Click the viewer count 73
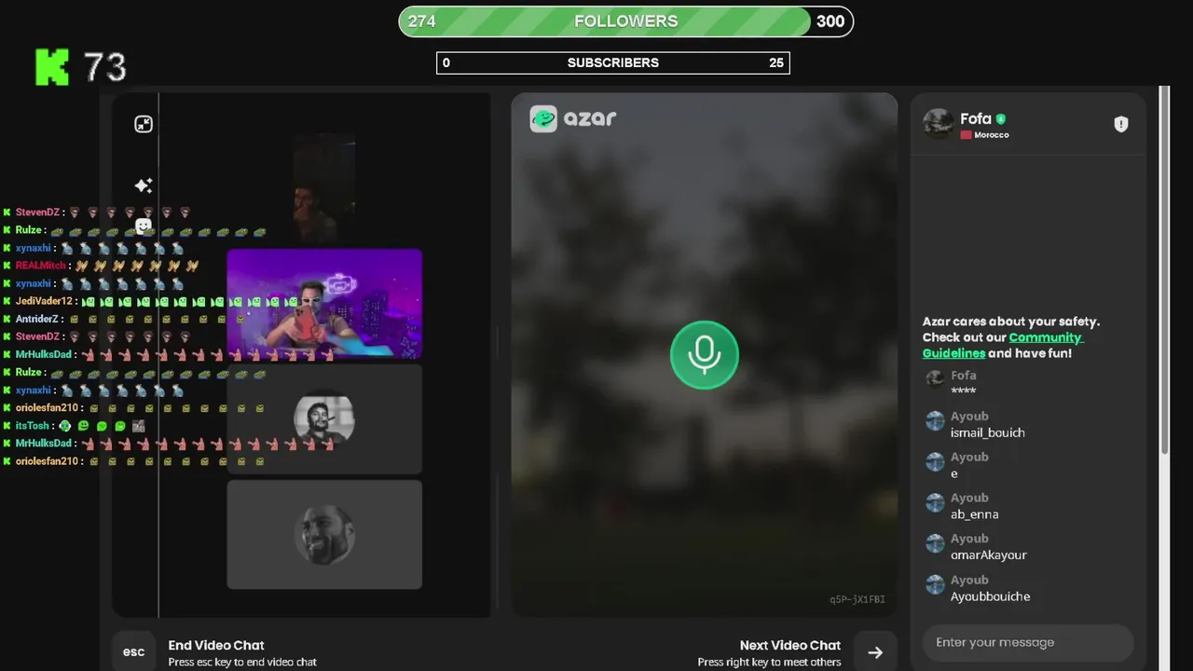The width and height of the screenshot is (1193, 671). (104, 67)
